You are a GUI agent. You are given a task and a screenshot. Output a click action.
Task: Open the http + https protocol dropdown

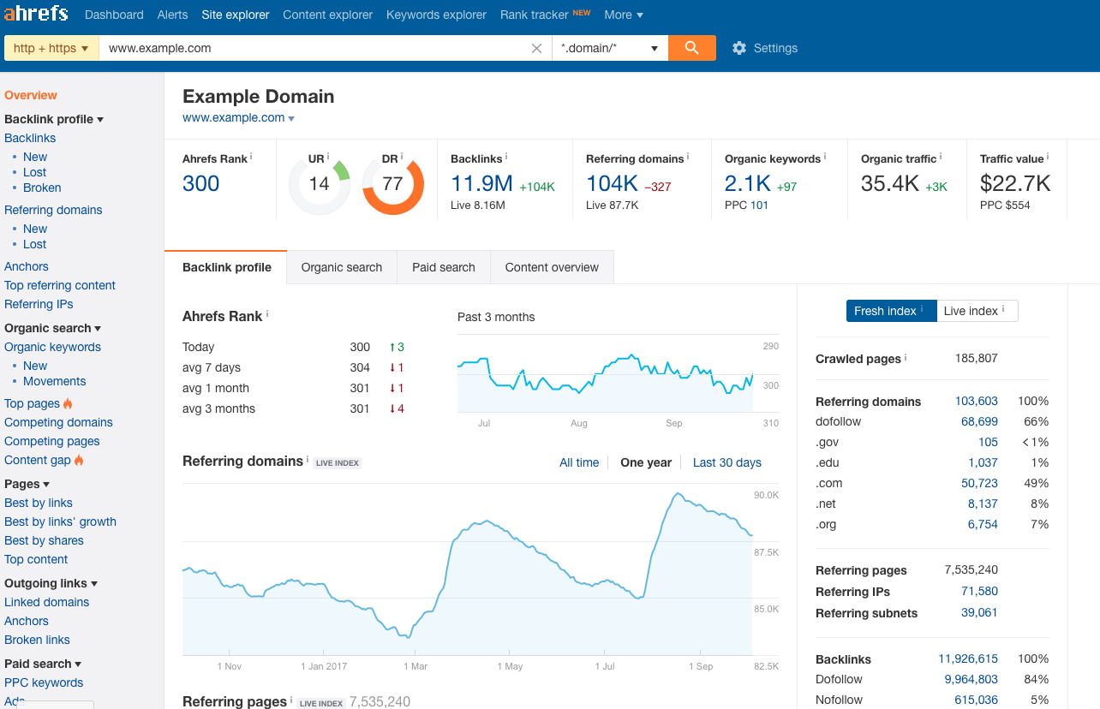(51, 48)
